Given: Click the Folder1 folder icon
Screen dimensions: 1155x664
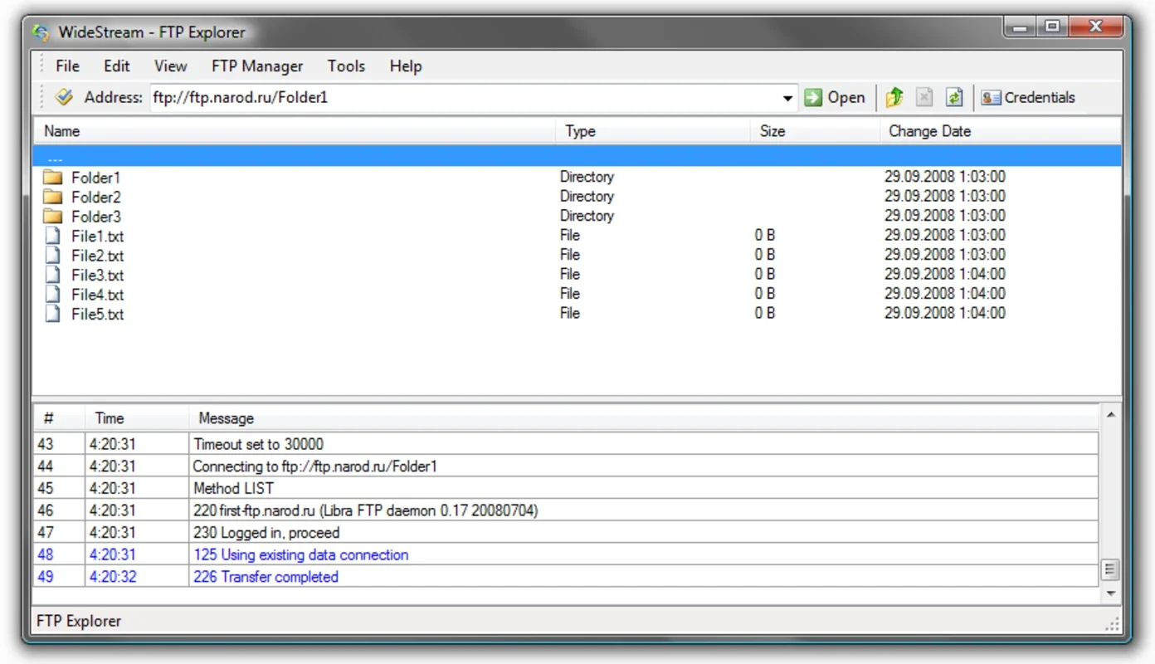Looking at the screenshot, I should tap(53, 177).
